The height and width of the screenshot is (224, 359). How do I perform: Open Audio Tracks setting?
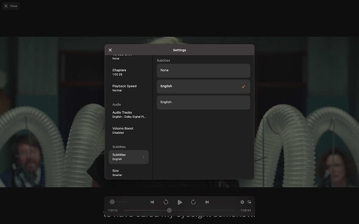(x=129, y=114)
